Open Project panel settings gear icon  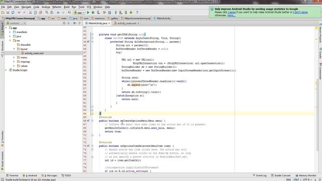pyautogui.click(x=74, y=23)
